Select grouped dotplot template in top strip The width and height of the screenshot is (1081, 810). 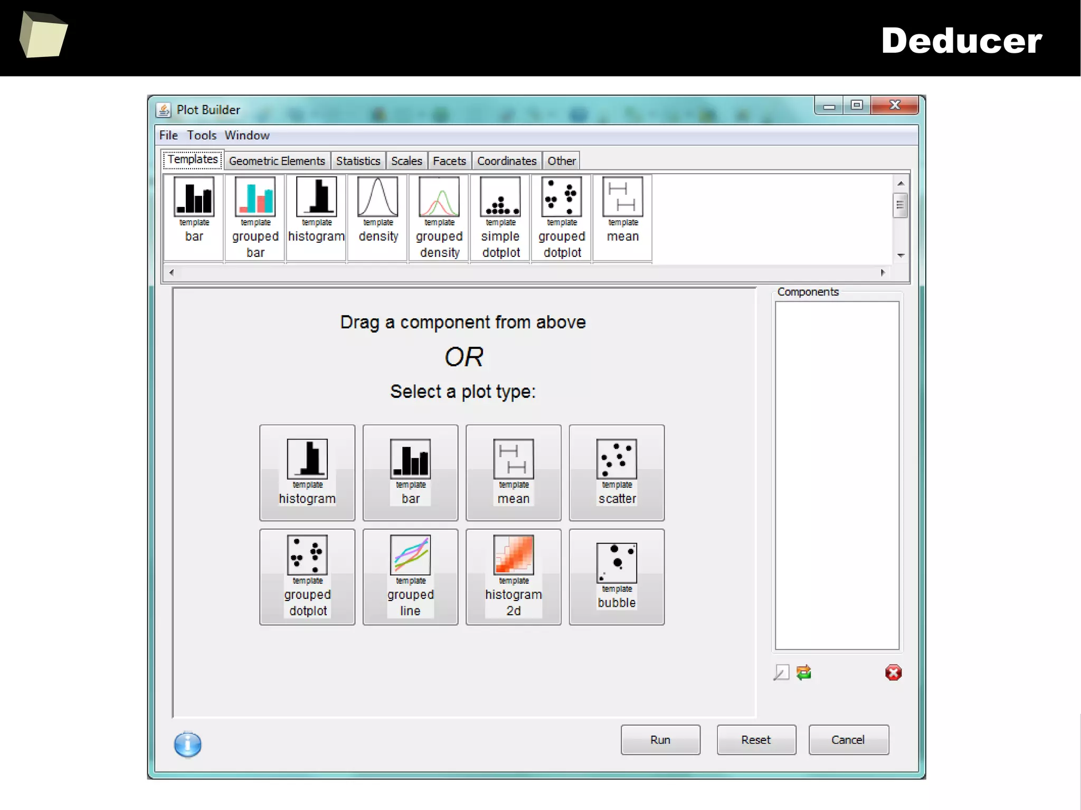(562, 217)
